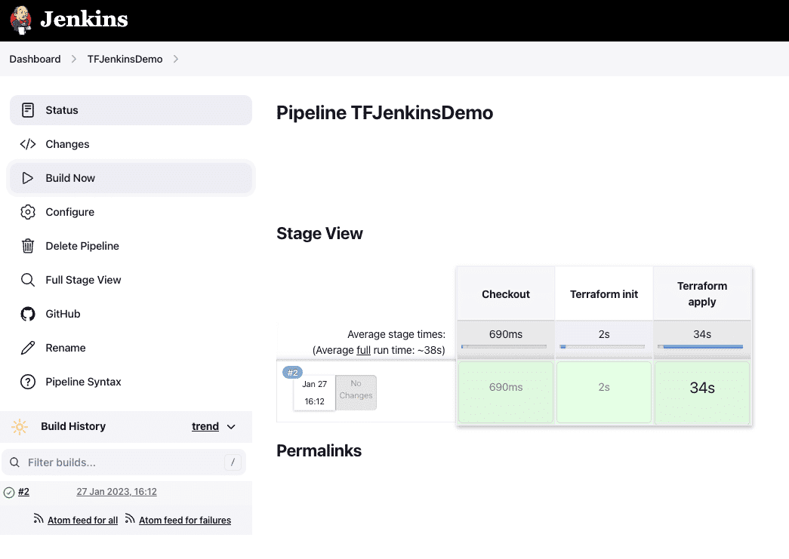Click the Checkout average time progress bar
Screen dimensions: 789x559
(x=504, y=346)
